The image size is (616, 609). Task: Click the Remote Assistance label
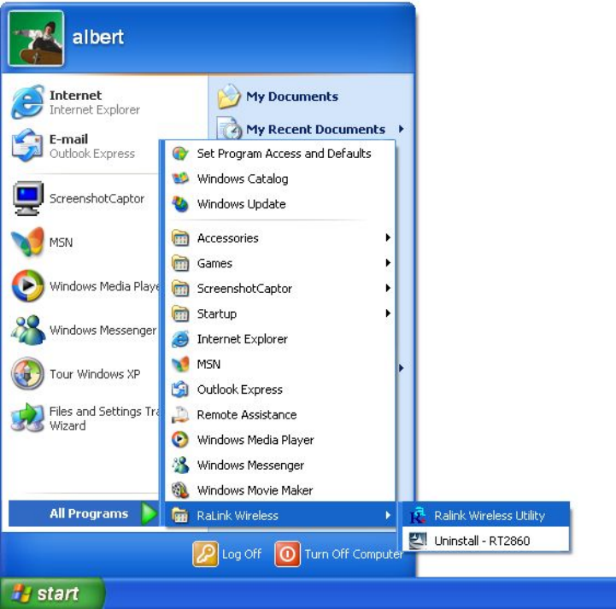(247, 414)
